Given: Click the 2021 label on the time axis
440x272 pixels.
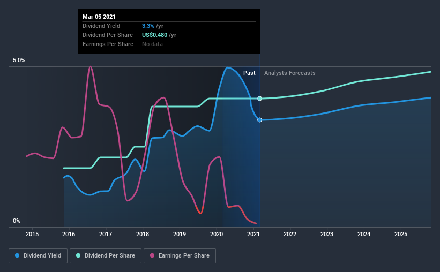Looking at the screenshot, I should point(253,234).
